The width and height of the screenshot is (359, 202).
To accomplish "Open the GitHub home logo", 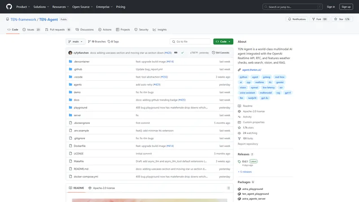I will pos(9,7).
